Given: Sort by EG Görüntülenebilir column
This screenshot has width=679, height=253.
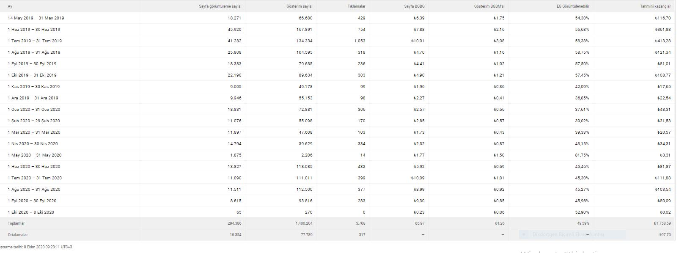Looking at the screenshot, I should pos(573,6).
